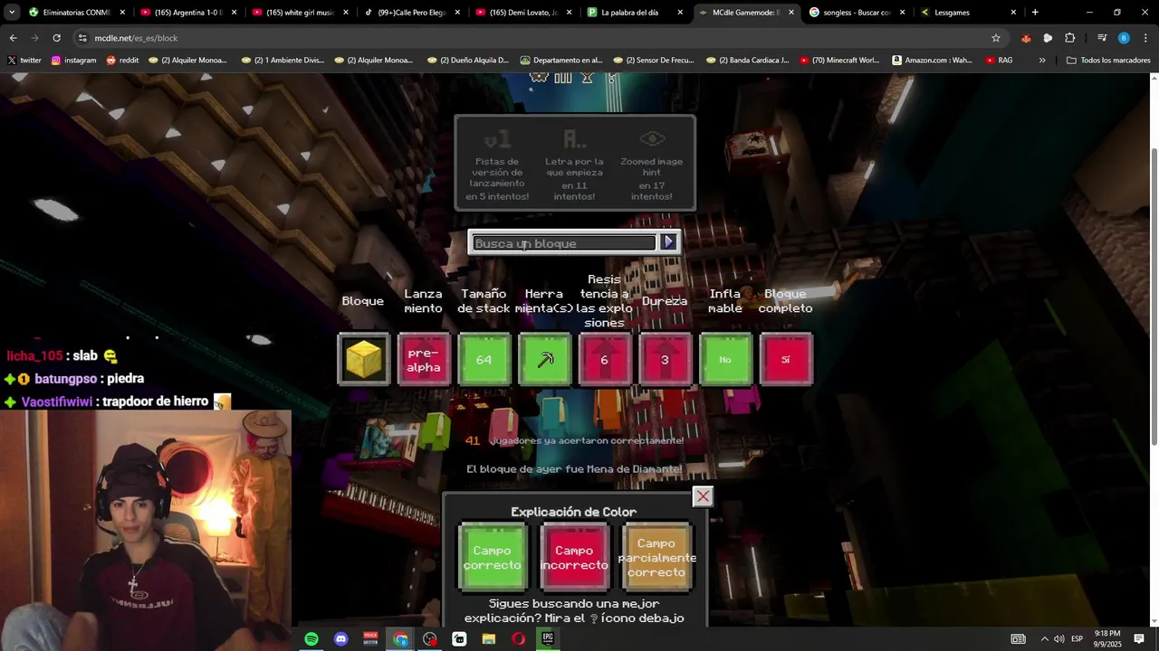
Task: Open the clock showing 9:18 PM
Action: [1108, 638]
